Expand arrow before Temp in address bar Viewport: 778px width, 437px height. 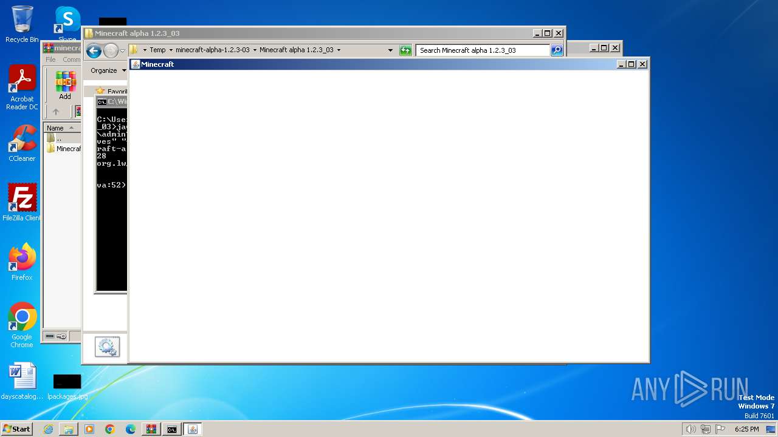[x=145, y=50]
